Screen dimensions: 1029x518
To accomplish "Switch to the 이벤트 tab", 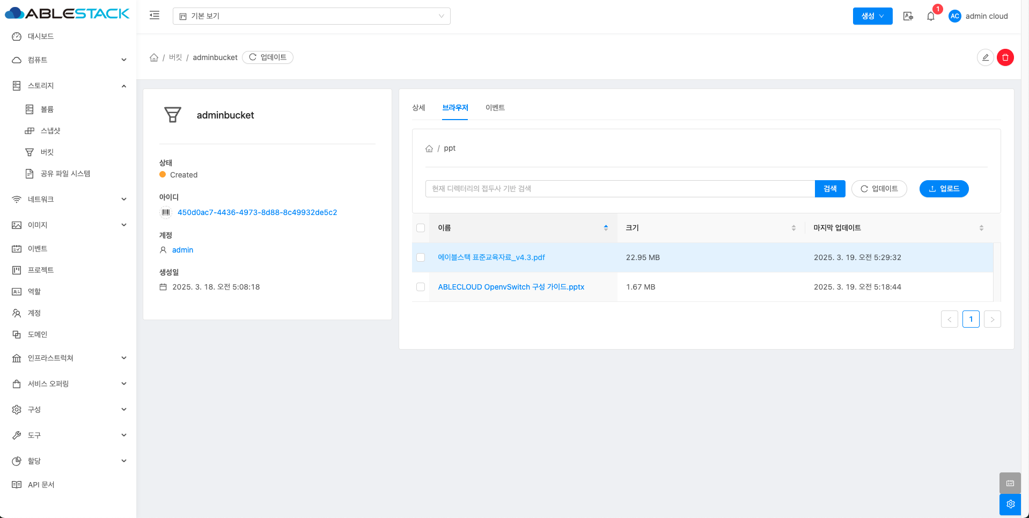I will [x=495, y=108].
